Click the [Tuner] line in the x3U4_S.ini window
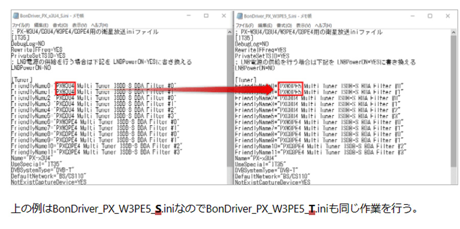Image resolution: width=460 pixels, height=229 pixels. point(21,79)
